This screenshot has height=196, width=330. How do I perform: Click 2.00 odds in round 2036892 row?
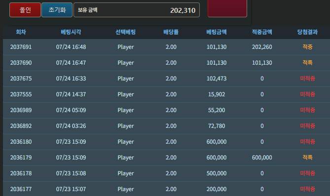pos(171,126)
